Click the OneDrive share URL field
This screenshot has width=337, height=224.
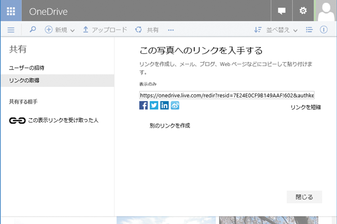coord(227,95)
